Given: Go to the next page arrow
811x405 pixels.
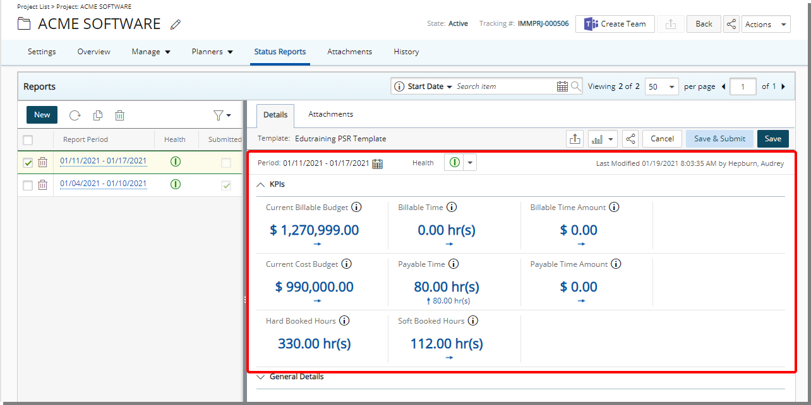Looking at the screenshot, I should (783, 86).
